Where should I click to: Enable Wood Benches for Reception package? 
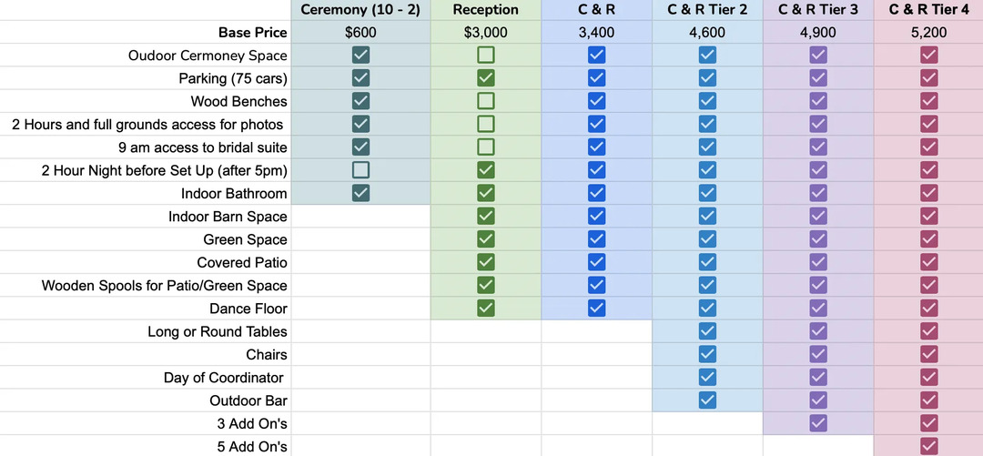(x=486, y=101)
